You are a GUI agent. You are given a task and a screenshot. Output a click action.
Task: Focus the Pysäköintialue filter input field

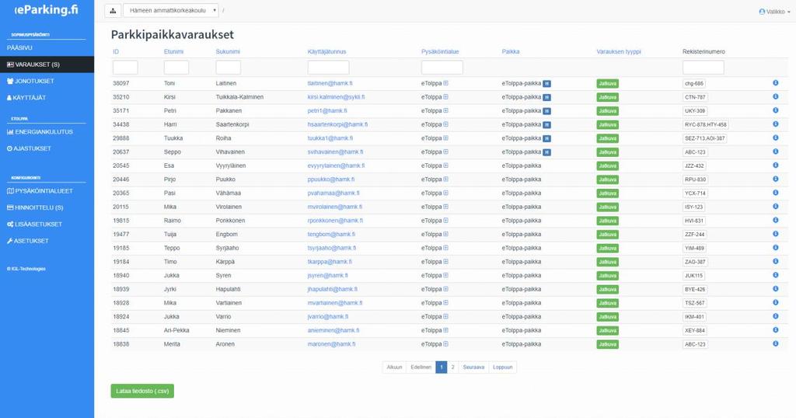point(442,68)
